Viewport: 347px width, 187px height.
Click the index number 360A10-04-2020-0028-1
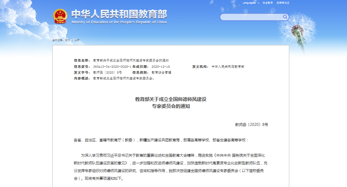(x=112, y=67)
